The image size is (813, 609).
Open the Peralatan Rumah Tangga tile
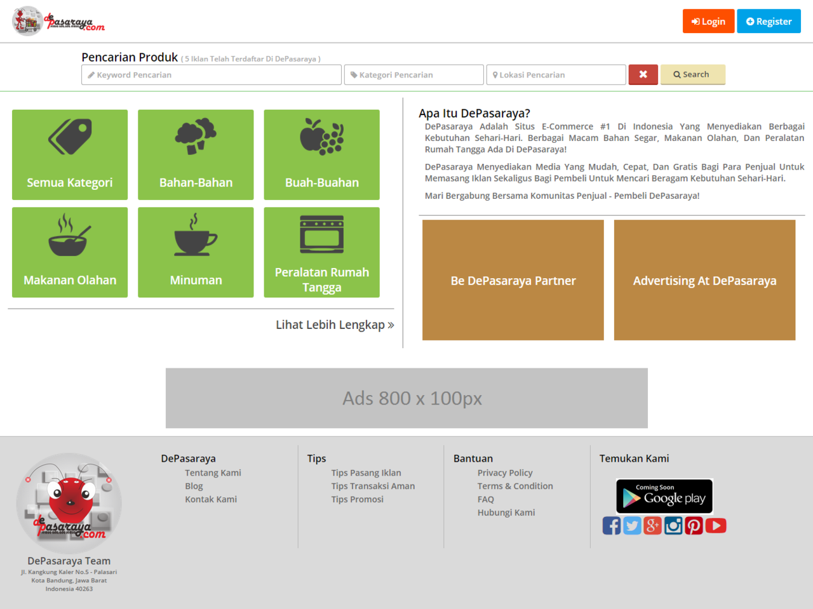click(x=322, y=252)
